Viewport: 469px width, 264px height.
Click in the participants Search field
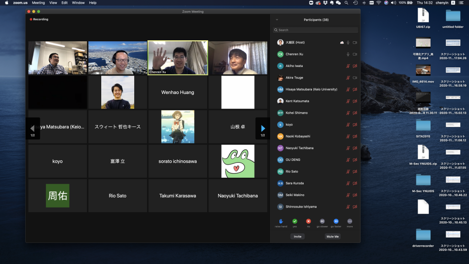click(316, 30)
